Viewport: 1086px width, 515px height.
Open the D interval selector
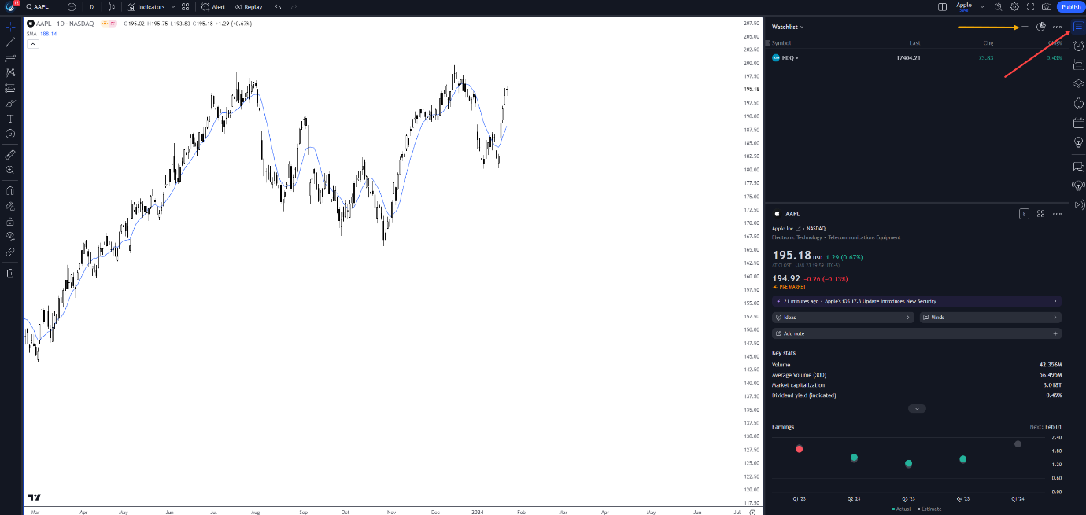click(91, 6)
